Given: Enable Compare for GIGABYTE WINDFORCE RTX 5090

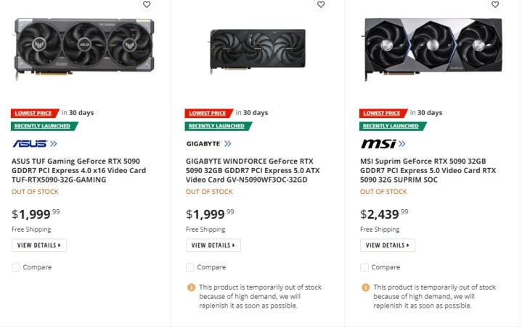Looking at the screenshot, I should (190, 267).
